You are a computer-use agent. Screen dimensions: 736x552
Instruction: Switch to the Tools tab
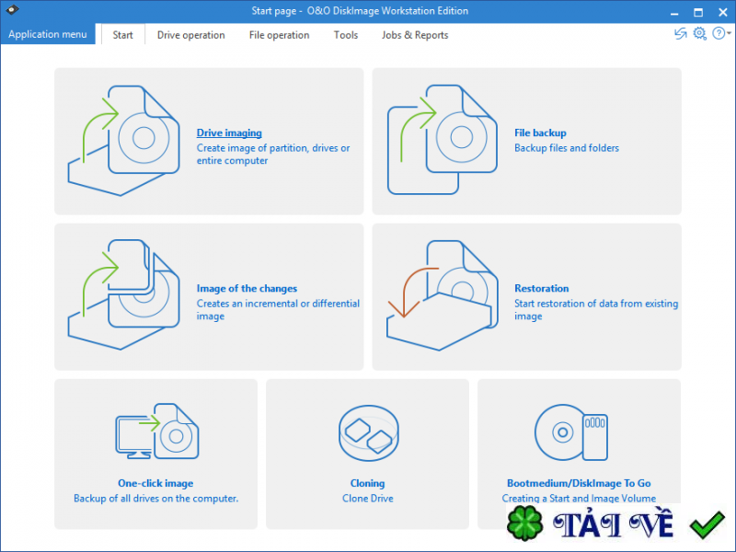click(346, 35)
